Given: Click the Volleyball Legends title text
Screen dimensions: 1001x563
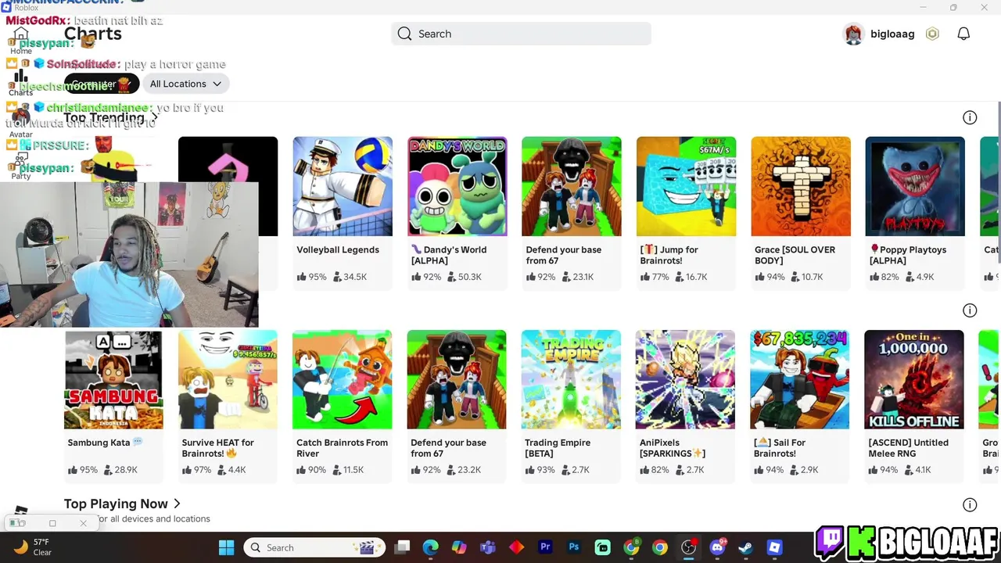Looking at the screenshot, I should pos(338,249).
